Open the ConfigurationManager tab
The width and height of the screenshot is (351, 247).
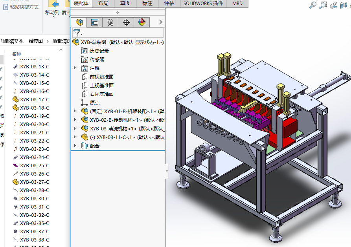point(110,22)
